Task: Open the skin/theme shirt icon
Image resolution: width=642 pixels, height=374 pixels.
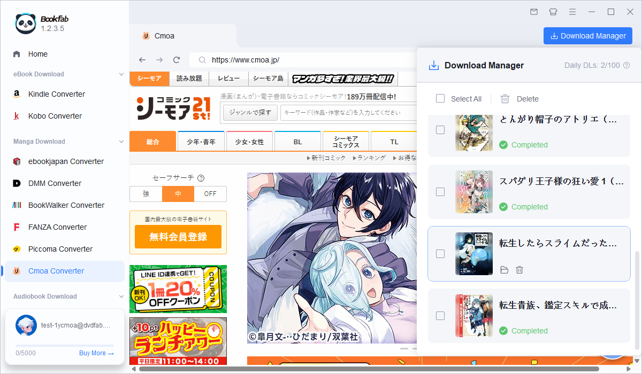Action: point(553,12)
